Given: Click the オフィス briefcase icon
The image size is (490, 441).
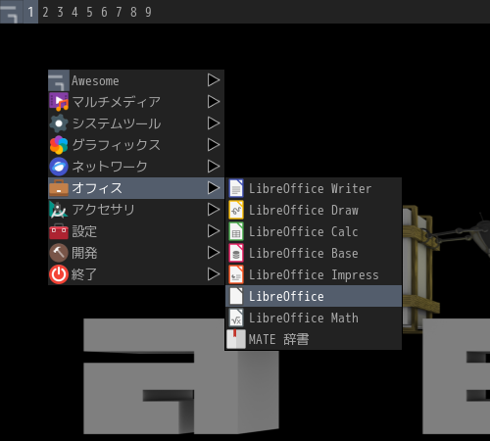Looking at the screenshot, I should [x=59, y=188].
